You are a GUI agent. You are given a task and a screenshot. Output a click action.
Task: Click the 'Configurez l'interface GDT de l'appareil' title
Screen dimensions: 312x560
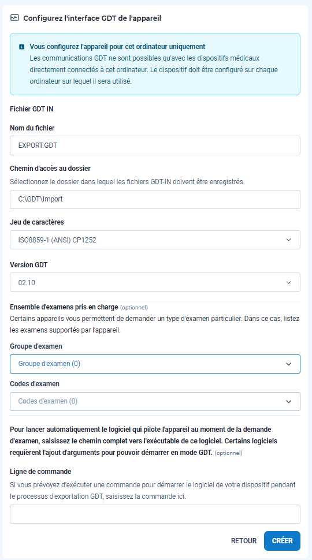[92, 18]
